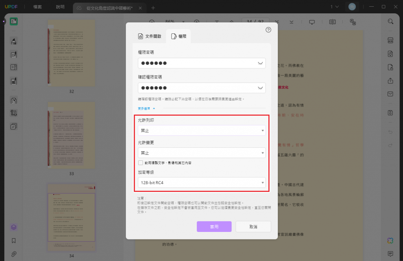
Task: Open the translation tool icon in toolbar
Action: pos(353,22)
